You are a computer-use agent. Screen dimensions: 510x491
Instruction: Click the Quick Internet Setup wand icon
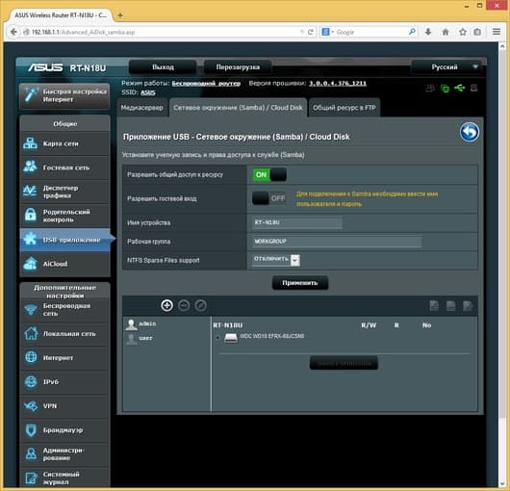31,95
